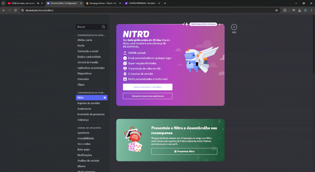Viewport: 315px width, 172px height.
Task: Click the super-reactions icon
Action: tap(125, 63)
